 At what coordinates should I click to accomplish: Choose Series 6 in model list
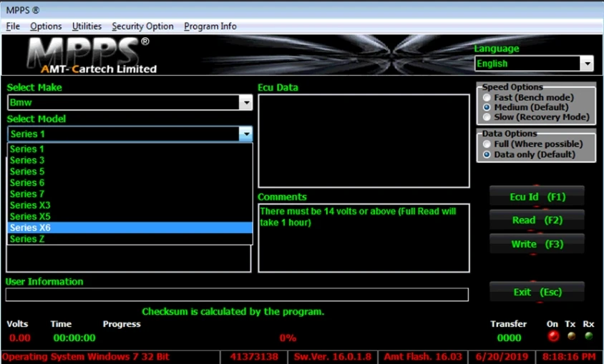pos(130,182)
